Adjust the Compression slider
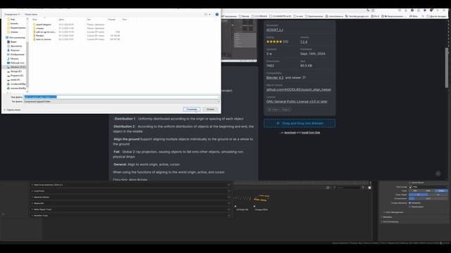The width and height of the screenshot is (451, 253). pos(428,198)
